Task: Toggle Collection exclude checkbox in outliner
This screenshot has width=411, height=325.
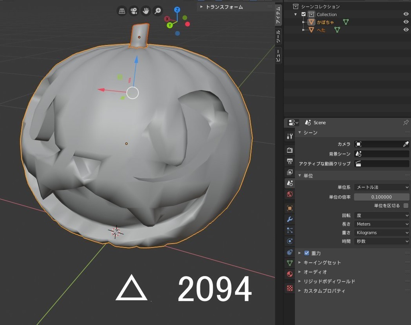Action: coord(303,14)
